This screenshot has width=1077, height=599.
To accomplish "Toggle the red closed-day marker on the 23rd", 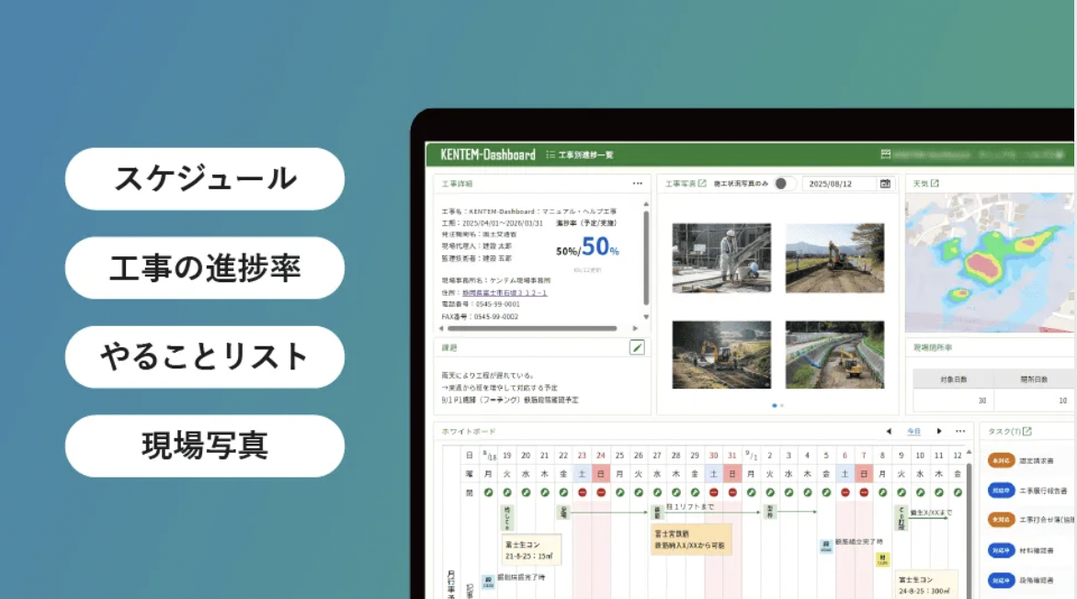I will [x=582, y=492].
